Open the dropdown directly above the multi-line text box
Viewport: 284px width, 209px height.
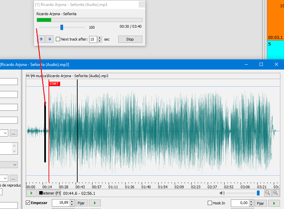(5, 133)
